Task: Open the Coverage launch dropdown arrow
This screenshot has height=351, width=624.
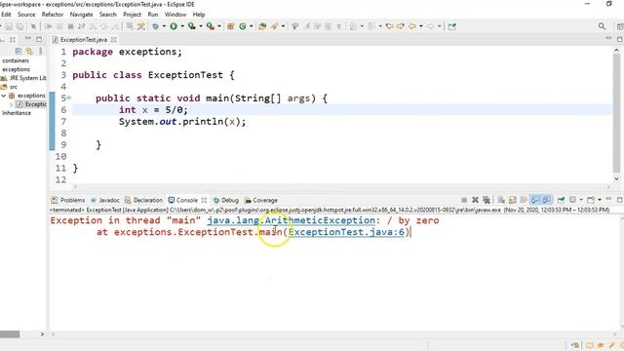Action: pyautogui.click(x=201, y=26)
